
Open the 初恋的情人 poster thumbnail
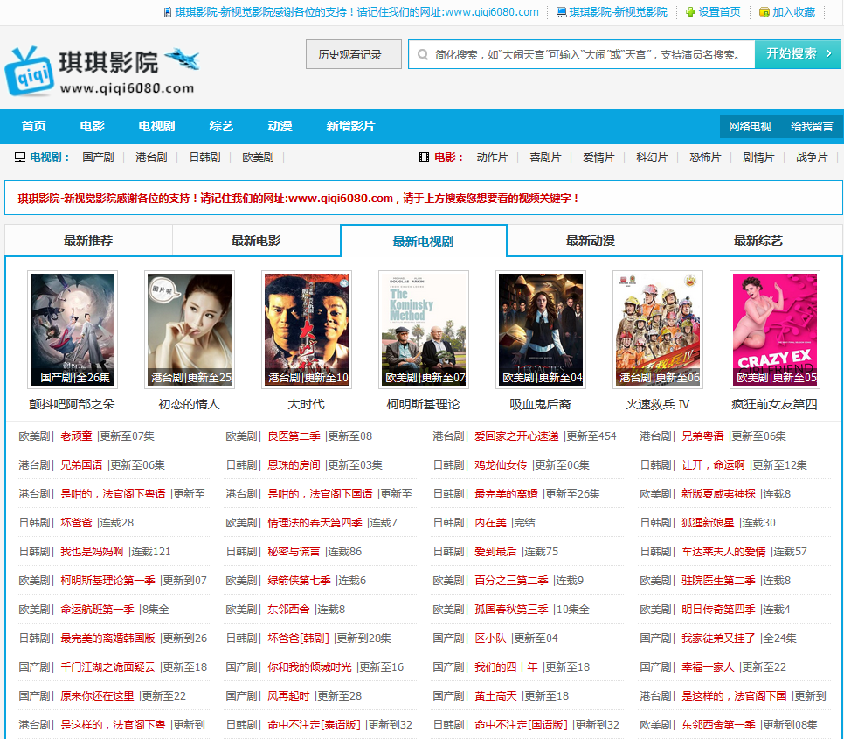190,330
